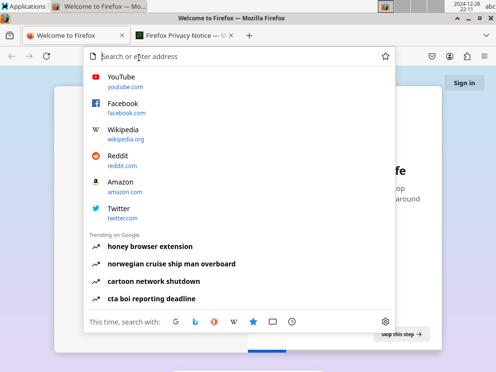Close the Welcome to Firefox tab
This screenshot has height=372, width=496.
tap(122, 35)
